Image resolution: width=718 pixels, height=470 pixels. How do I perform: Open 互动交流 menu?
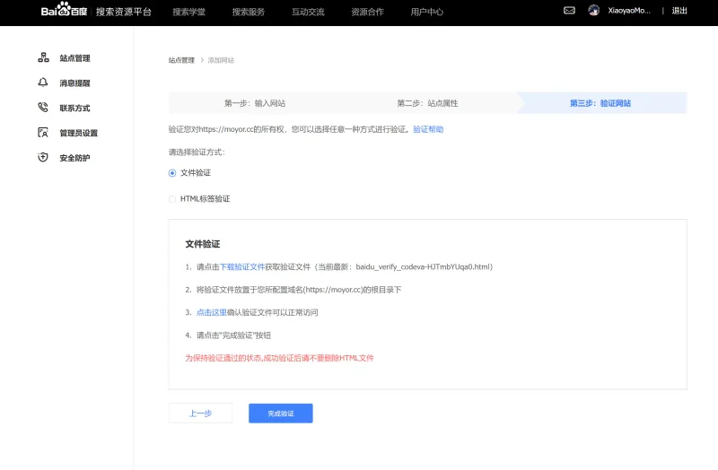(x=308, y=12)
